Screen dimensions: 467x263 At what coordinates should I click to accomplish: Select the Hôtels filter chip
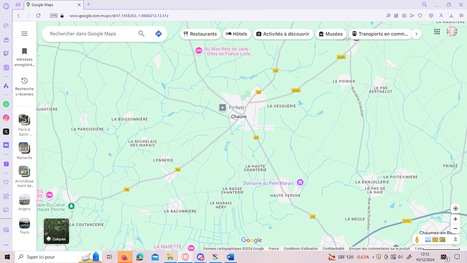pos(236,34)
